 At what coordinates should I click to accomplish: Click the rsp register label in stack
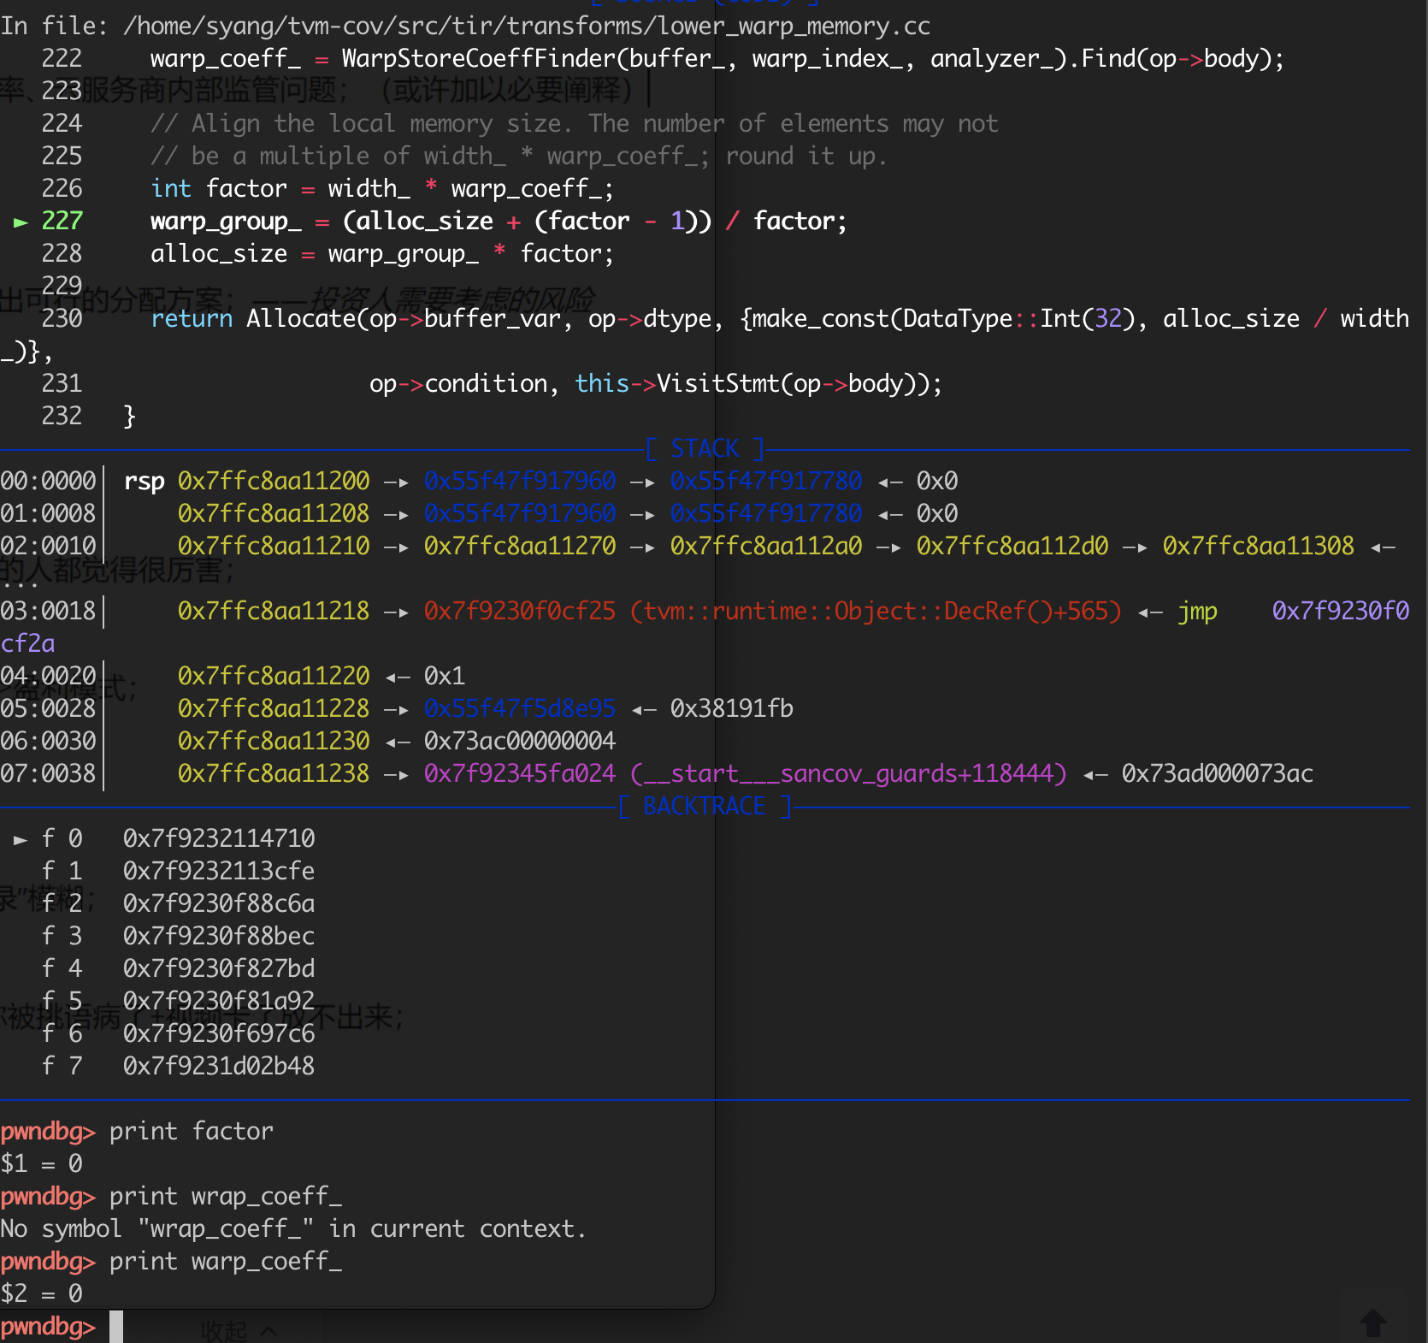[144, 482]
